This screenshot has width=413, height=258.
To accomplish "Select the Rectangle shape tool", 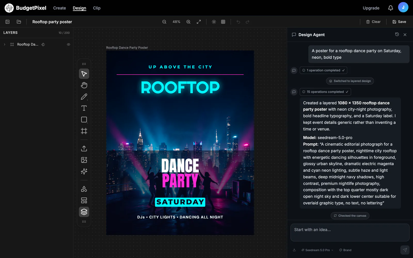I will (84, 119).
